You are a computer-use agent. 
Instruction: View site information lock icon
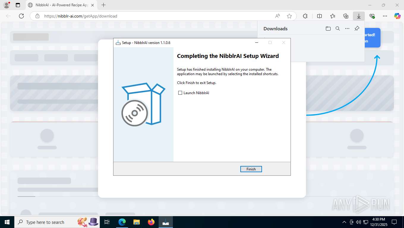coord(37,16)
